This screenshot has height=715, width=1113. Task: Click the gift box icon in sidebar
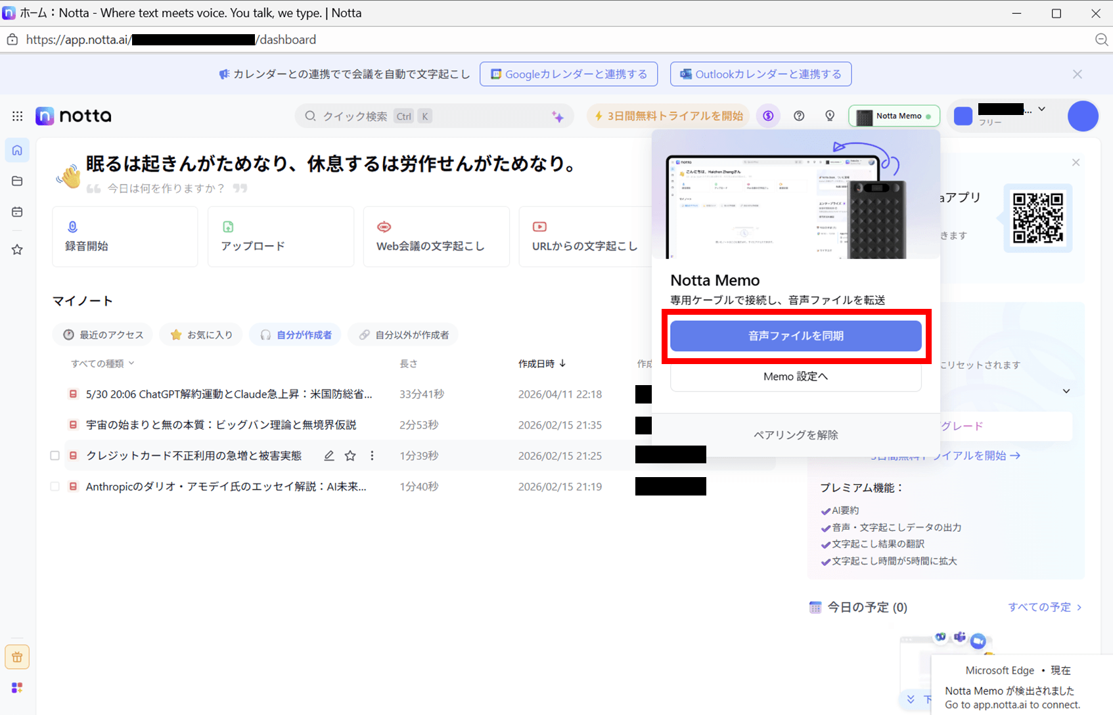[17, 657]
